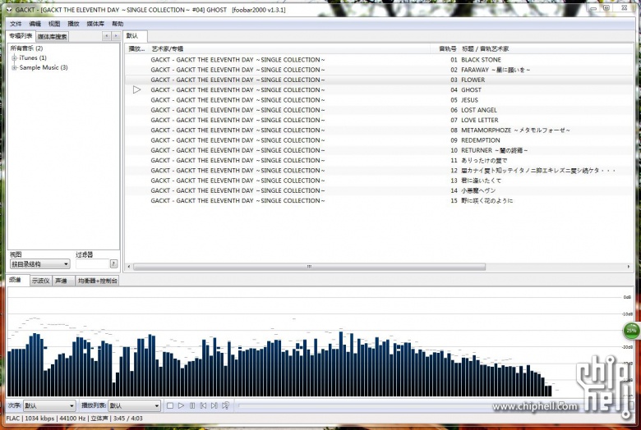Viewport: 641px width, 430px height.
Task: Open the 编辑 menu
Action: pos(35,24)
